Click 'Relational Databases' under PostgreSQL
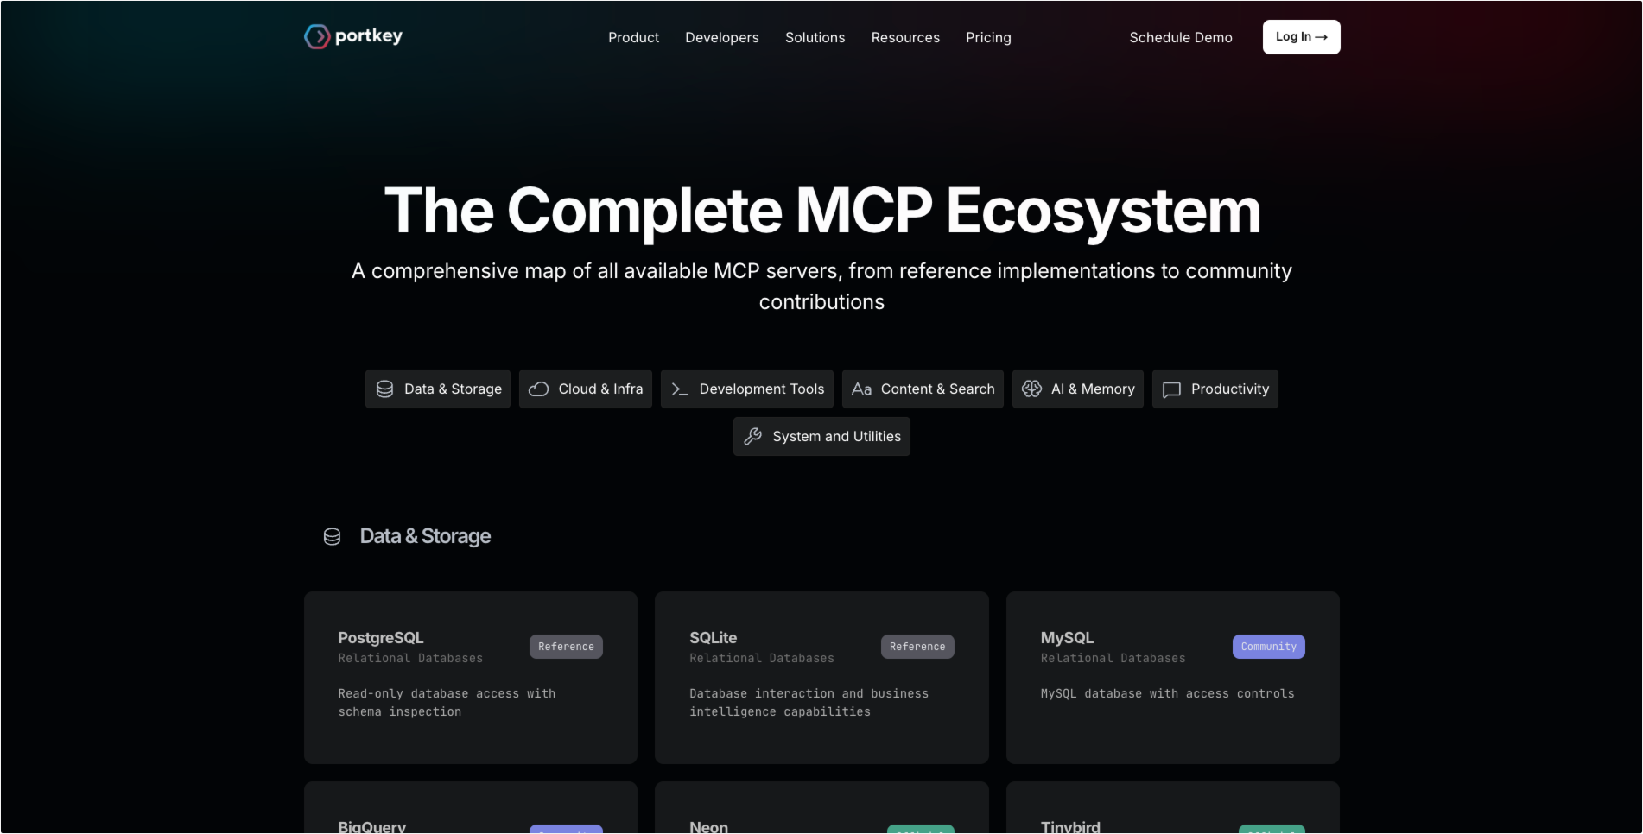The image size is (1643, 834). (410, 659)
